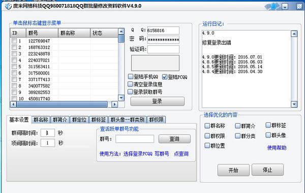
Task: Click log line 4.9.0更新时间: 2016.07.01
Action: 232,57
